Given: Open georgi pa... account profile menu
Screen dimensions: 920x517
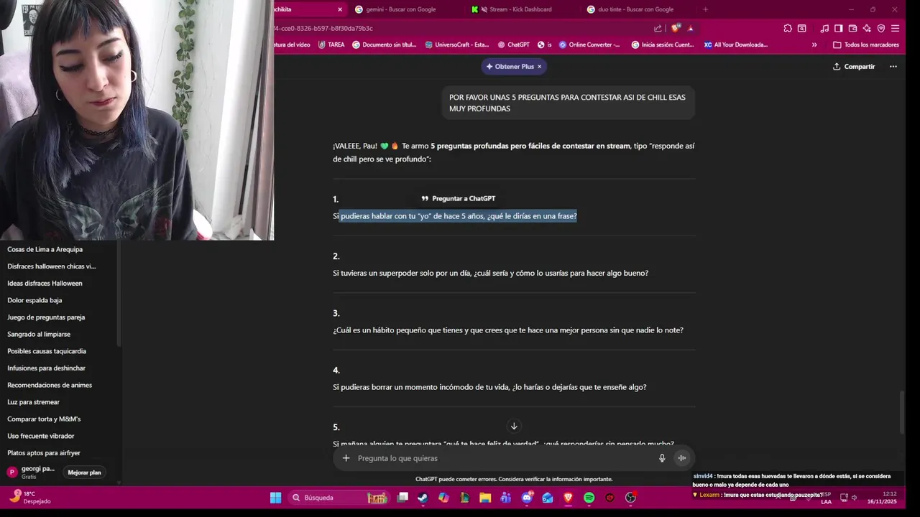Looking at the screenshot, I should point(31,472).
